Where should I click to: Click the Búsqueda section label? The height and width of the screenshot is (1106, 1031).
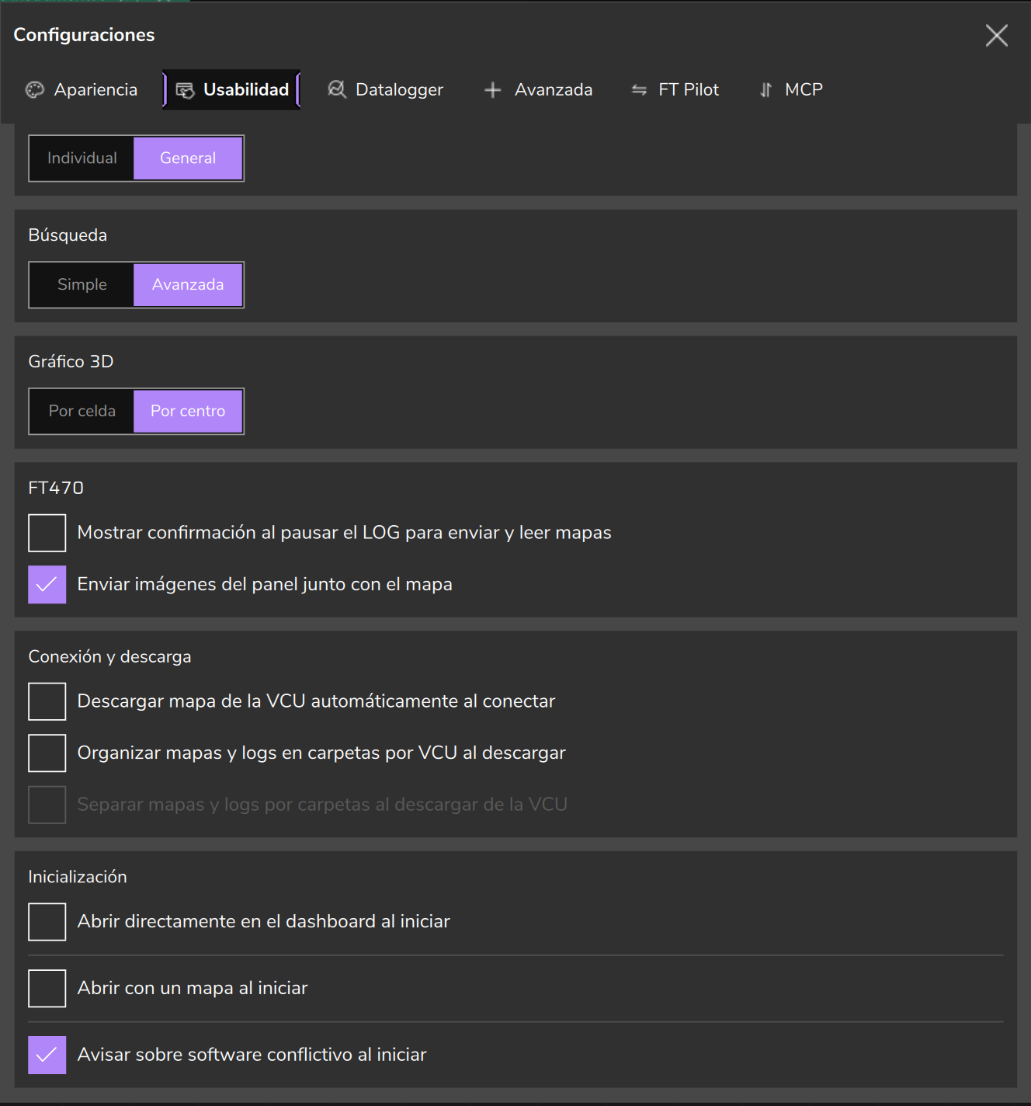[x=68, y=235]
